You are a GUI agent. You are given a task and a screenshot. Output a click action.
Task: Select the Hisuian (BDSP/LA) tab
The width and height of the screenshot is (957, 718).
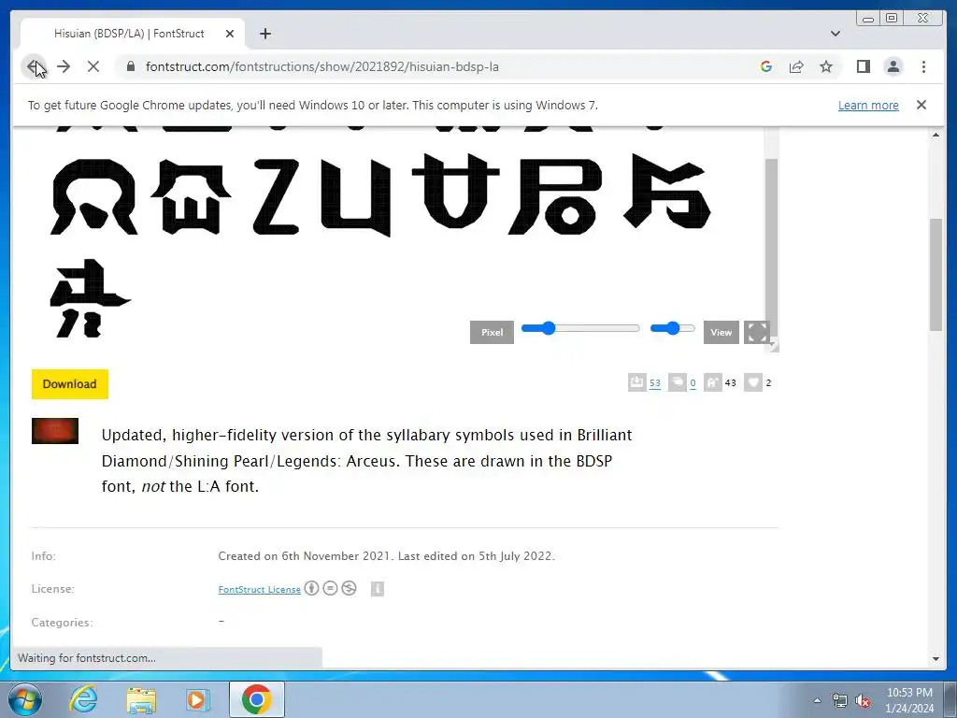129,34
